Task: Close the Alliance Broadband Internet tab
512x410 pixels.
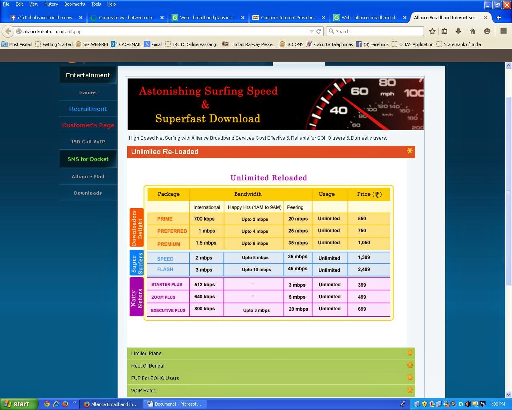Action: (x=486, y=18)
